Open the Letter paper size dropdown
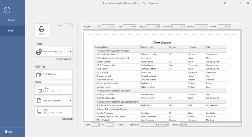The height and width of the screenshot is (137, 252). [53, 111]
